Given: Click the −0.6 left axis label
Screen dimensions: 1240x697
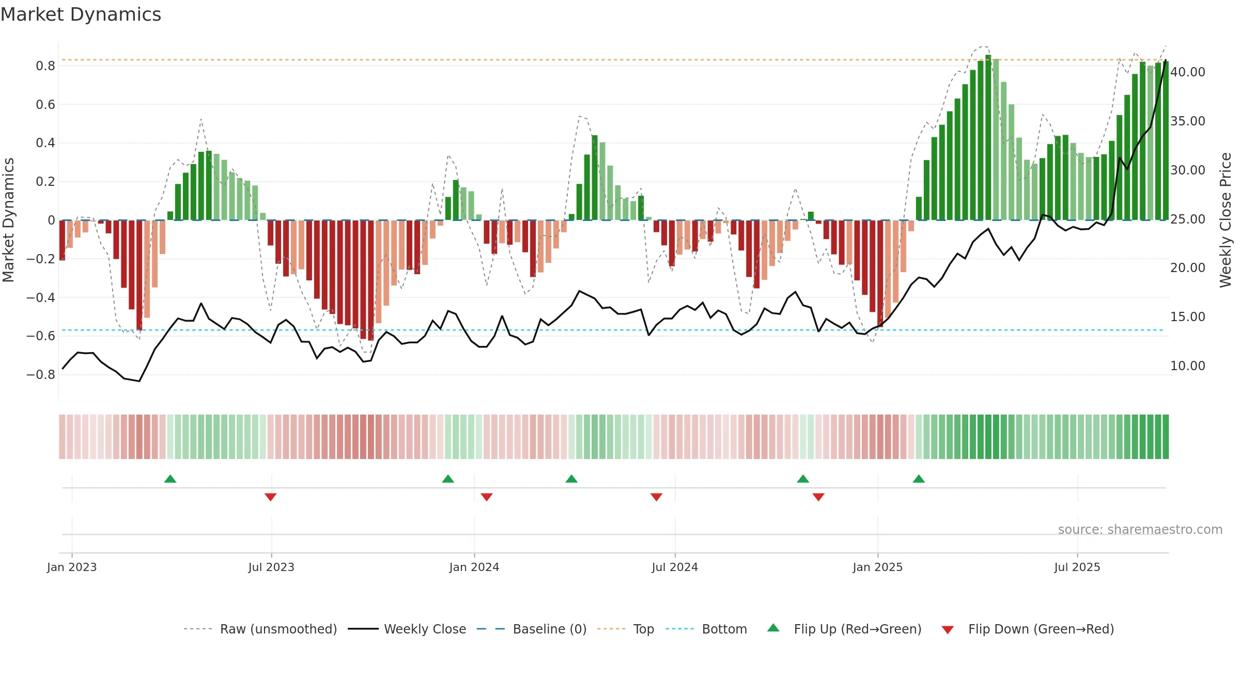Looking at the screenshot, I should coord(41,336).
